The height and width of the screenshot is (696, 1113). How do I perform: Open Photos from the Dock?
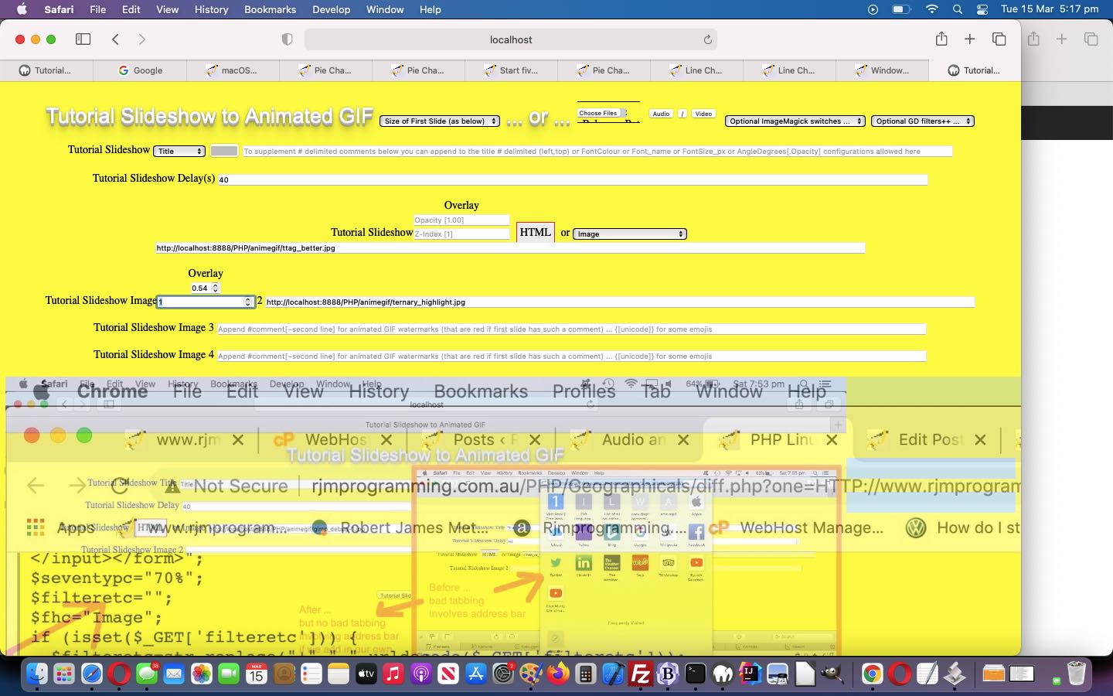tap(202, 674)
